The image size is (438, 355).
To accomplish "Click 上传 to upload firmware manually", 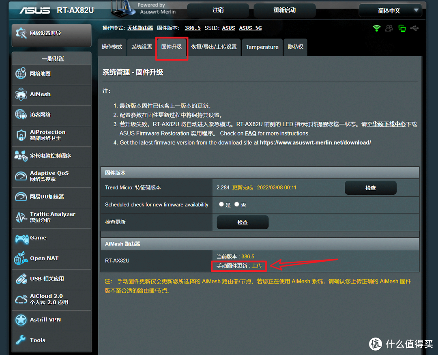I will [x=257, y=266].
